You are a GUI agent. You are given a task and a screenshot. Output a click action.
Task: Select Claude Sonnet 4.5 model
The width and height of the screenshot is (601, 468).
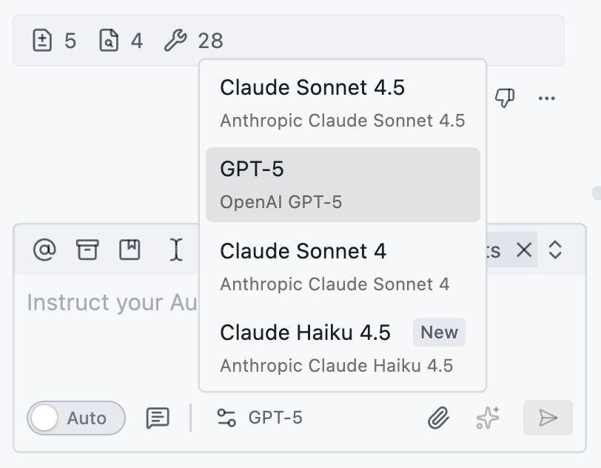coord(343,104)
